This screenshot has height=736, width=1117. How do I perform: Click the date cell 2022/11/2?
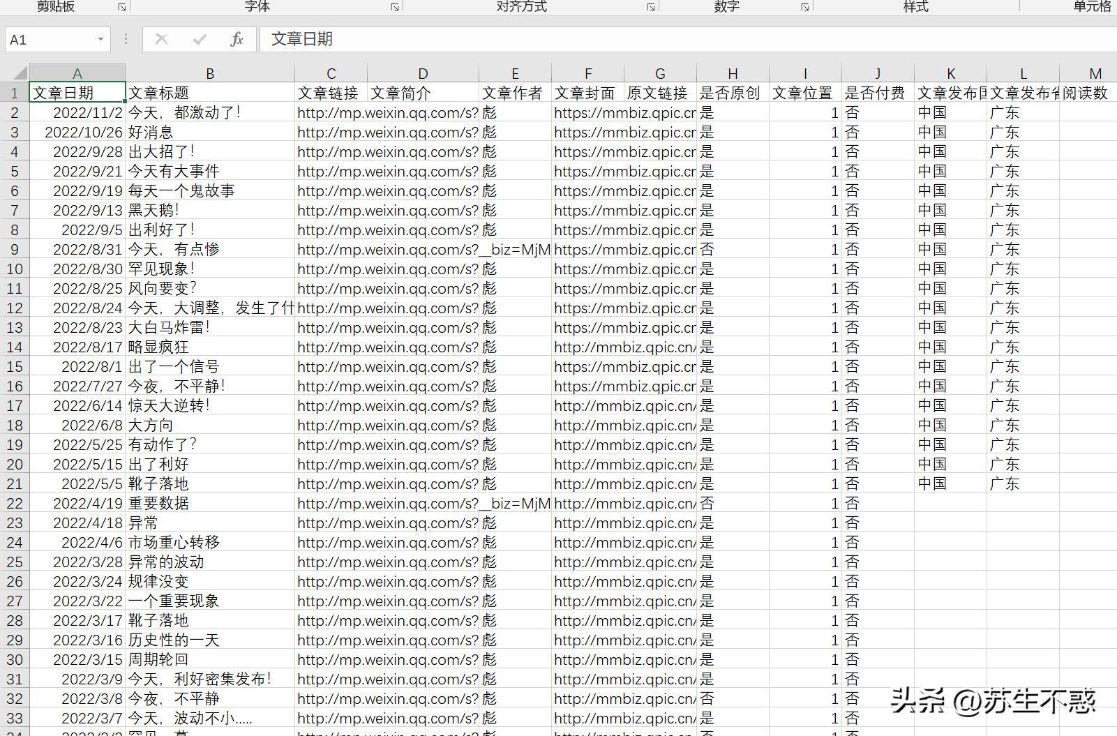(77, 112)
